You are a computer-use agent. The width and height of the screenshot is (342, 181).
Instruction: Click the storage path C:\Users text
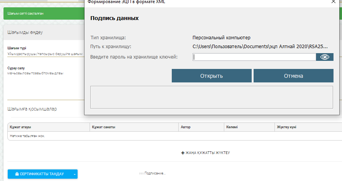point(260,47)
